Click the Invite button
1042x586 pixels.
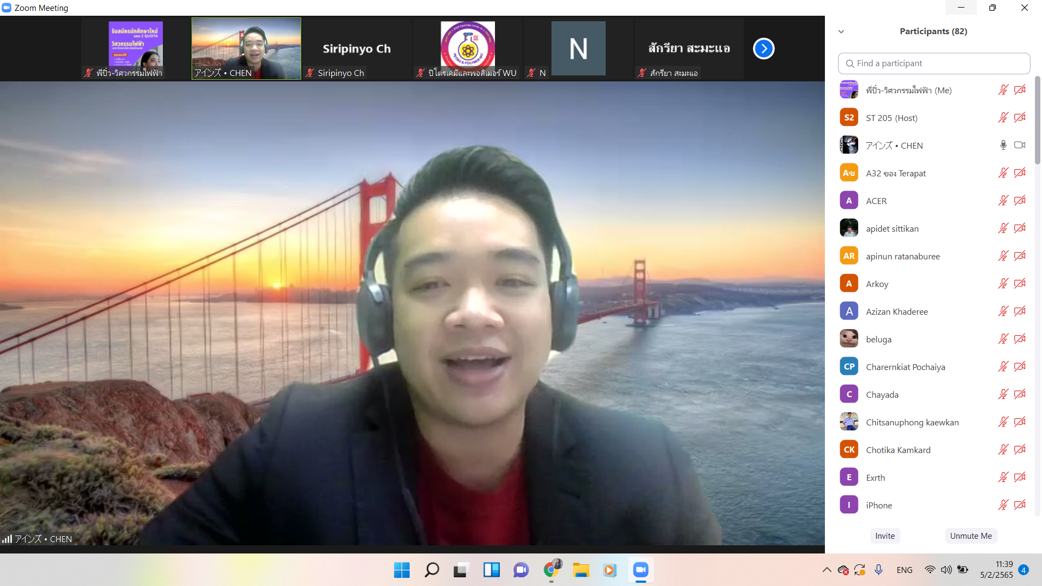coord(885,536)
